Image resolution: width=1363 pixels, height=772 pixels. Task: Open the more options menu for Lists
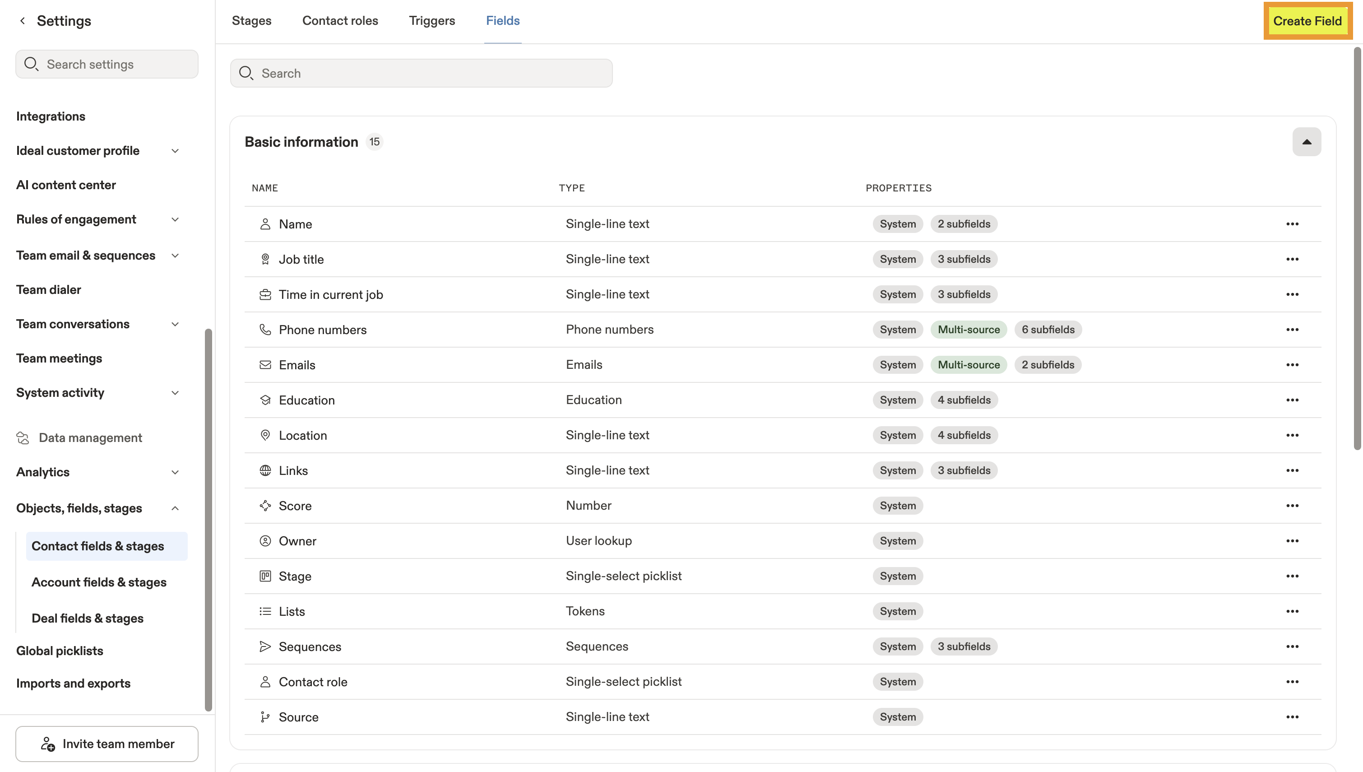pyautogui.click(x=1292, y=611)
